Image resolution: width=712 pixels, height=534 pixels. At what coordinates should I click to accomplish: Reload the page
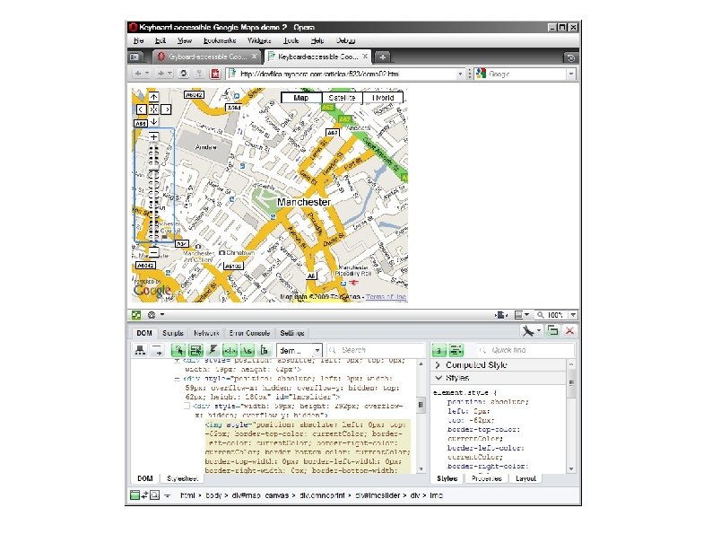pos(183,74)
